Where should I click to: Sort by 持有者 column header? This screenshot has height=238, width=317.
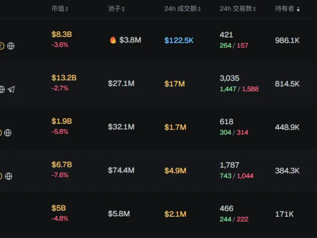287,8
